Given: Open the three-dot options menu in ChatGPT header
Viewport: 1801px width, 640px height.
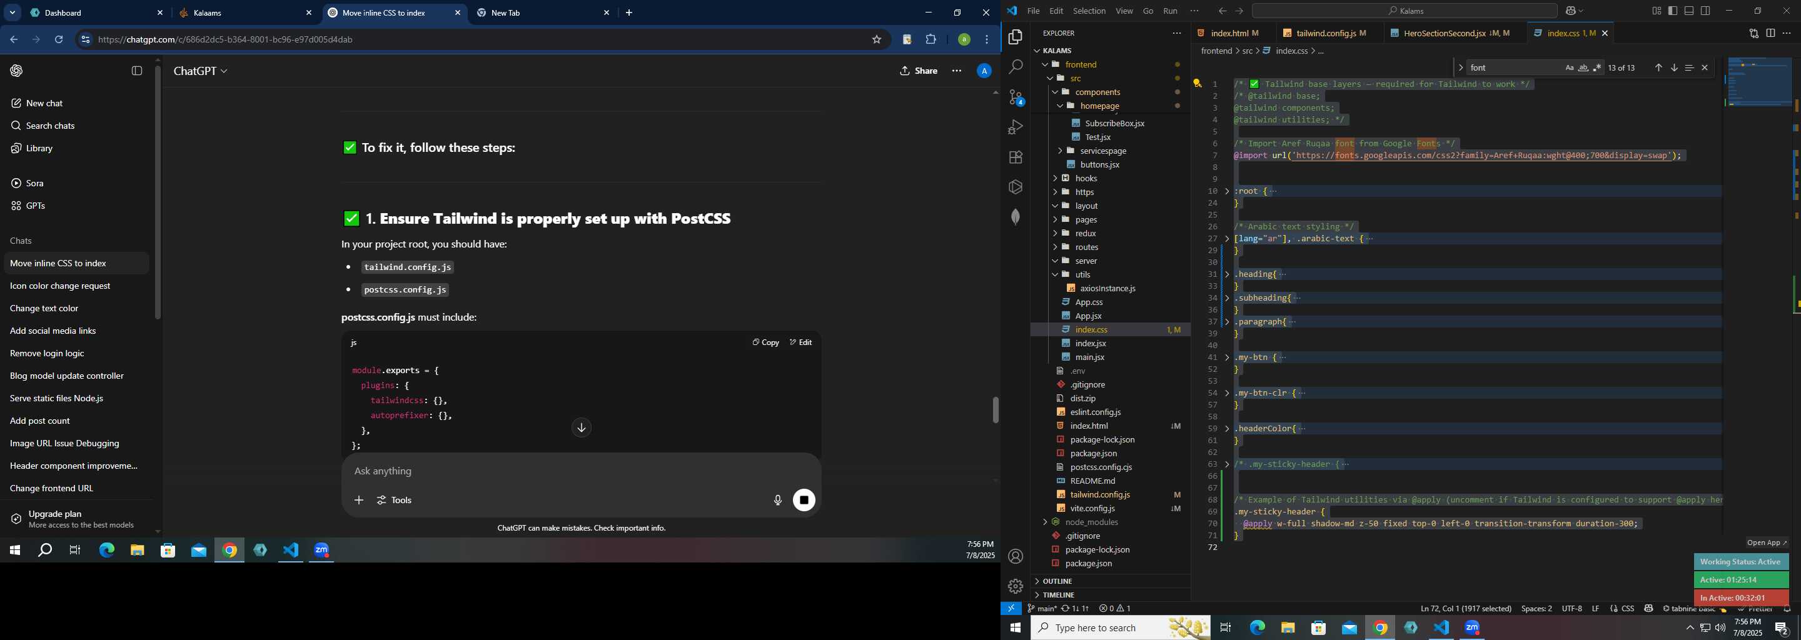Looking at the screenshot, I should pyautogui.click(x=956, y=71).
